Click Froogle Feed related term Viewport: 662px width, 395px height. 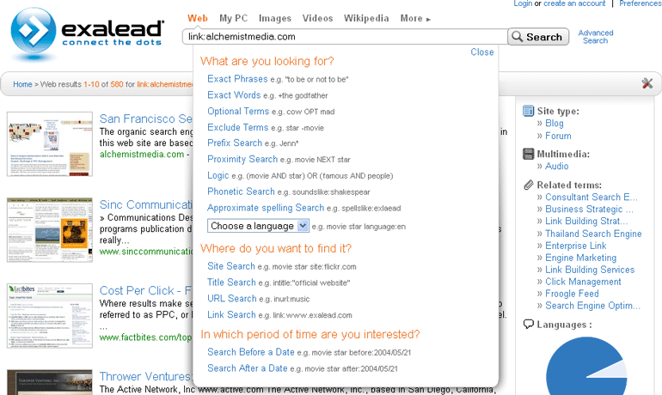[x=572, y=294]
